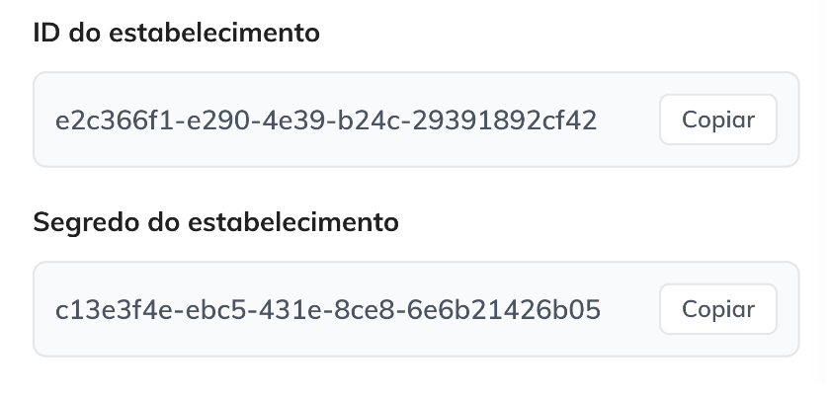Click the '6e6b21426b05' segment of the secret
Screen dimensions: 830x401
pyautogui.click(x=503, y=310)
